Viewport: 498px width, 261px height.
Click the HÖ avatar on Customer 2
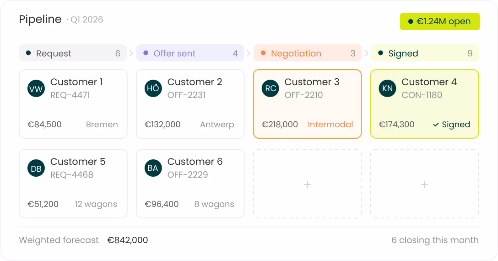pyautogui.click(x=153, y=88)
